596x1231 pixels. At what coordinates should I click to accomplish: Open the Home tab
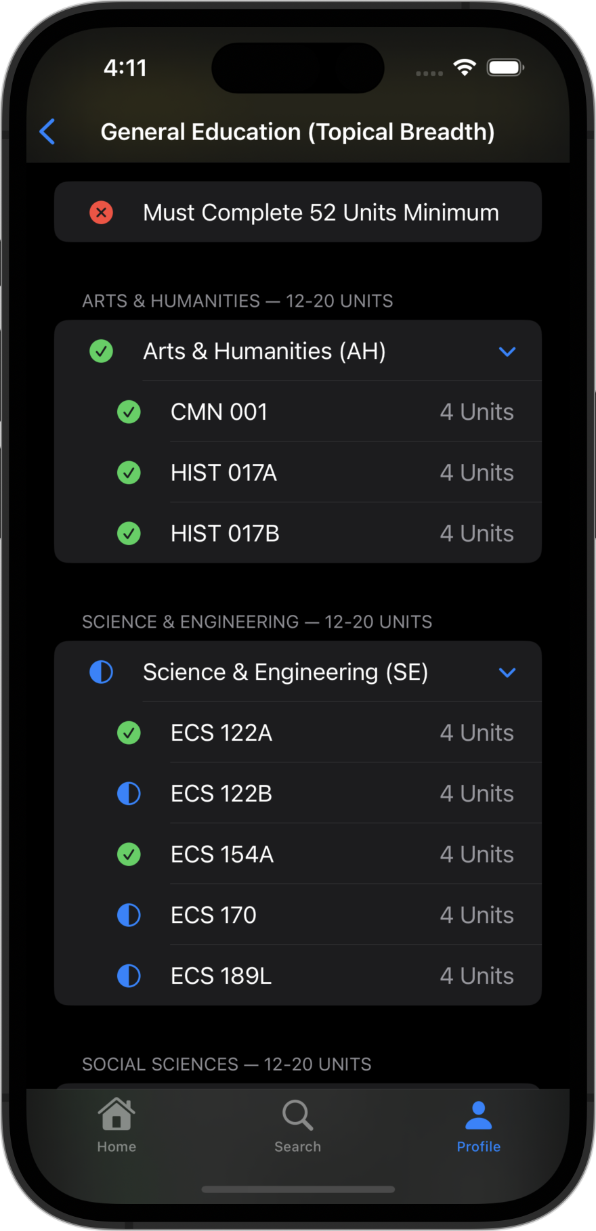coord(116,1125)
